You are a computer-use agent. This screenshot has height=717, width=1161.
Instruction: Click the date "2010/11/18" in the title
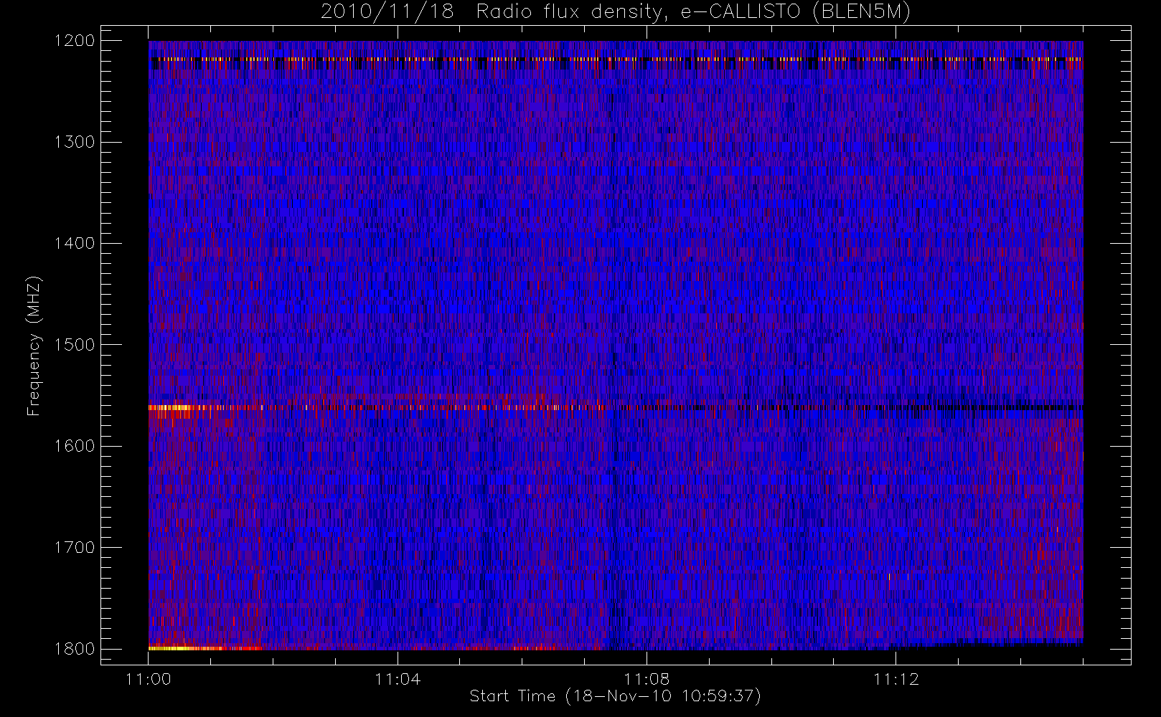pyautogui.click(x=387, y=12)
